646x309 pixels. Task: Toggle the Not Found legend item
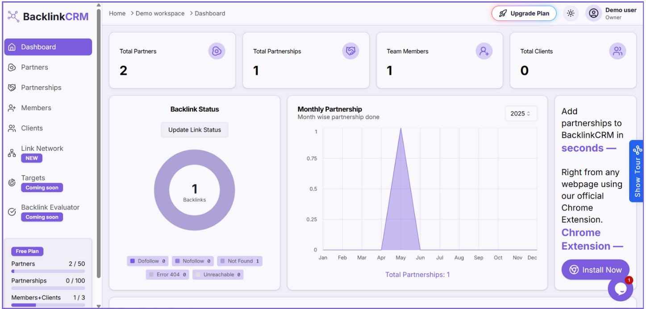pos(240,261)
